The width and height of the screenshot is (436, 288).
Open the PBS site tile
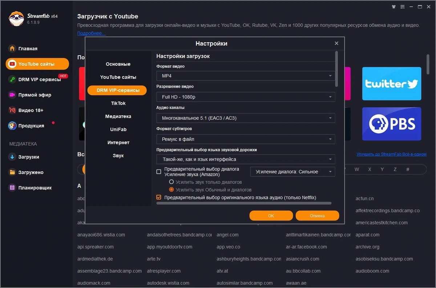pos(392,124)
